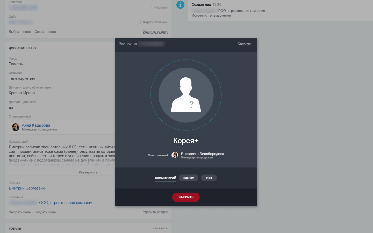Switch to the КОММЕНТАРИЙ tab in call popup

coord(165,178)
